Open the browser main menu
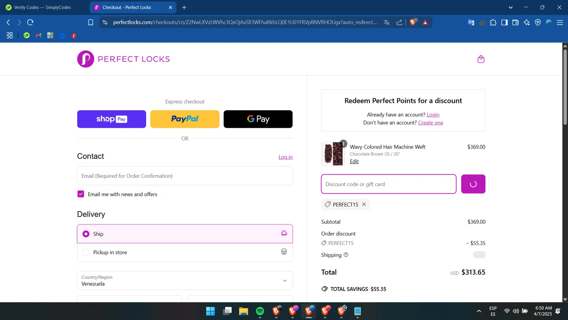 tap(560, 23)
